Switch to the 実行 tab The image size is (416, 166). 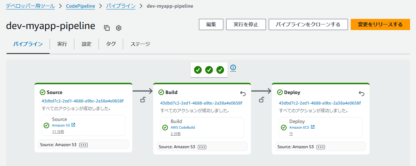(62, 44)
